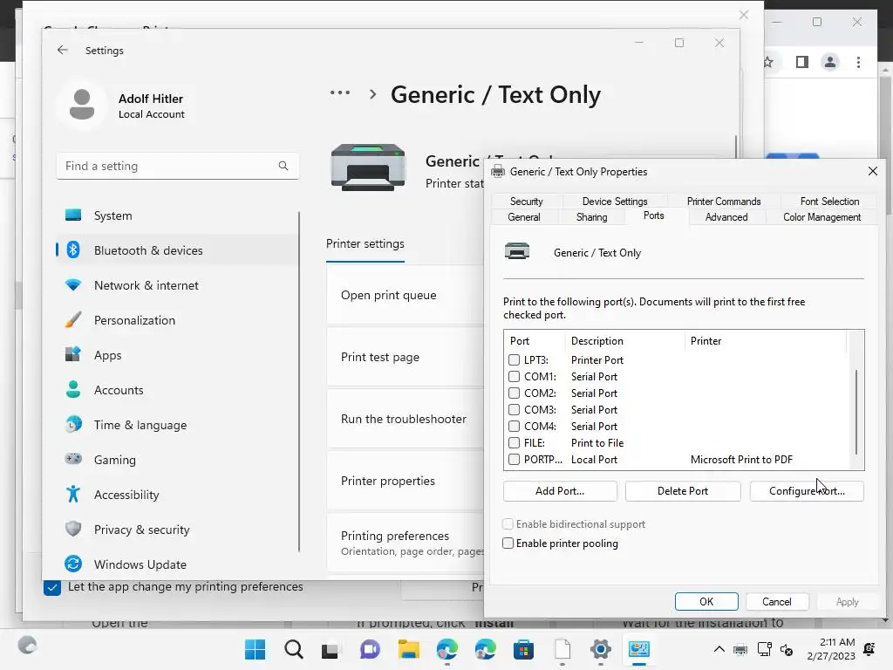Open taskbar Search magnifier
The width and height of the screenshot is (893, 670).
pos(294,649)
